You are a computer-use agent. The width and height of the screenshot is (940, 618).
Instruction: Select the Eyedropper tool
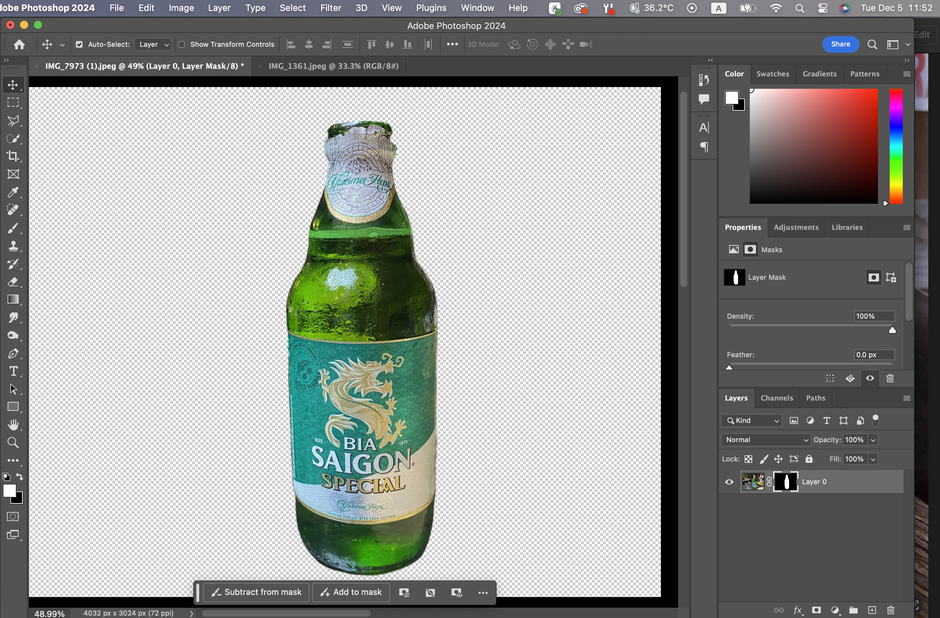[x=13, y=192]
